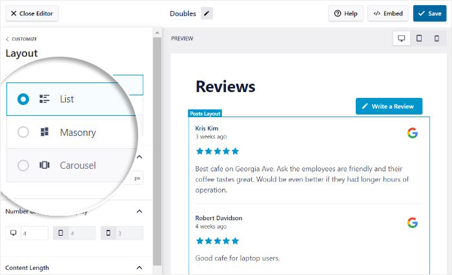Select the Masonry layout radio button
The width and height of the screenshot is (452, 275).
pyautogui.click(x=23, y=132)
